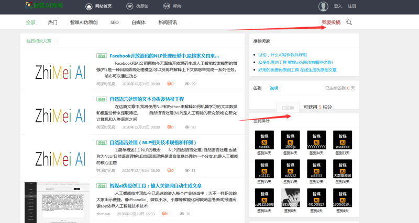Open ai33333 avatar in sign-in ranking
The width and height of the screenshot is (419, 223).
coord(316,169)
